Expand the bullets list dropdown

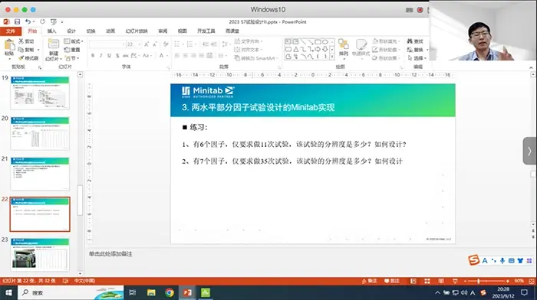coord(183,44)
